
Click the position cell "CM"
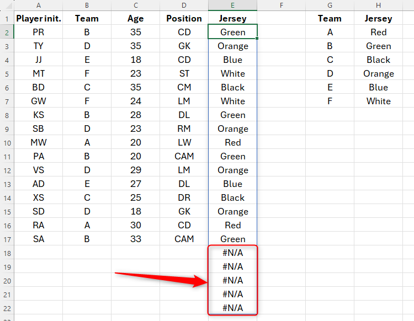(184, 87)
